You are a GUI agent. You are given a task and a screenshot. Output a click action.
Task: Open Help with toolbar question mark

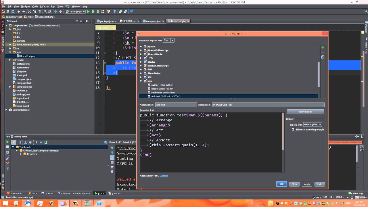(115, 11)
